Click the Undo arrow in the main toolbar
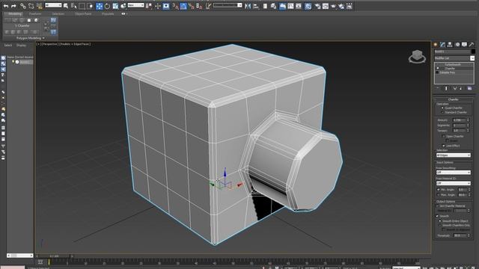Screen dimensions: 479x269 (6, 6)
